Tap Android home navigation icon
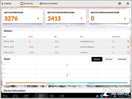This screenshot has width=132, height=99. [16, 96]
